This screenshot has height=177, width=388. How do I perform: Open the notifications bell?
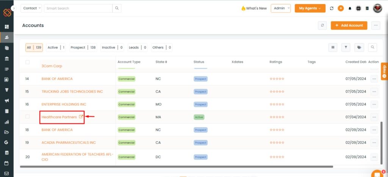click(350, 8)
